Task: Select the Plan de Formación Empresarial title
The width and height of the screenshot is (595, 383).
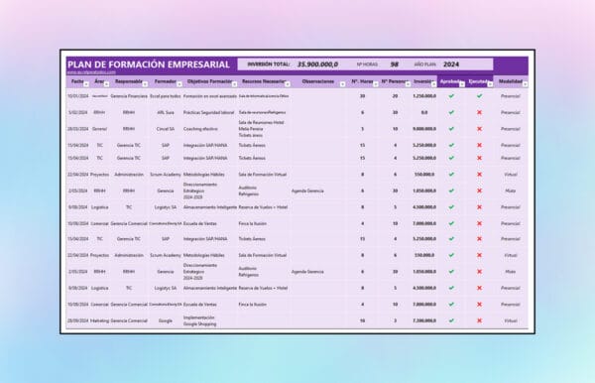Action: 149,64
